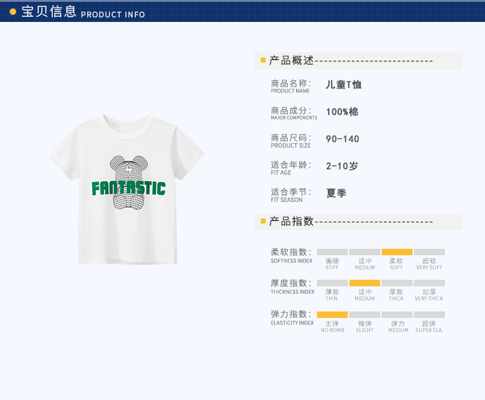485x400 pixels.
Task: Select the SUPER ELA. elasticity segment
Action: pyautogui.click(x=429, y=315)
